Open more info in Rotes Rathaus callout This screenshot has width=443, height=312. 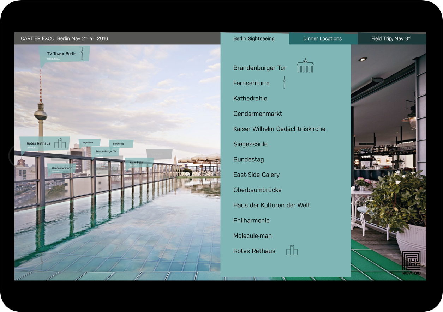pos(32,147)
